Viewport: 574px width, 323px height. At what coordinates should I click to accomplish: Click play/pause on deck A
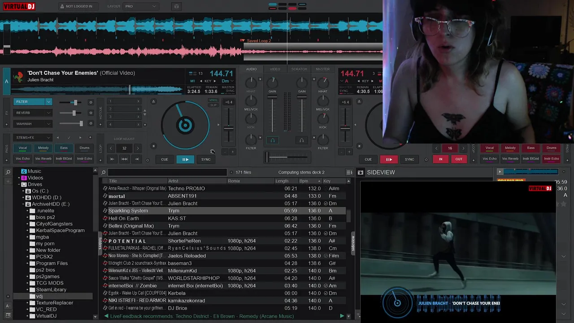pos(185,159)
